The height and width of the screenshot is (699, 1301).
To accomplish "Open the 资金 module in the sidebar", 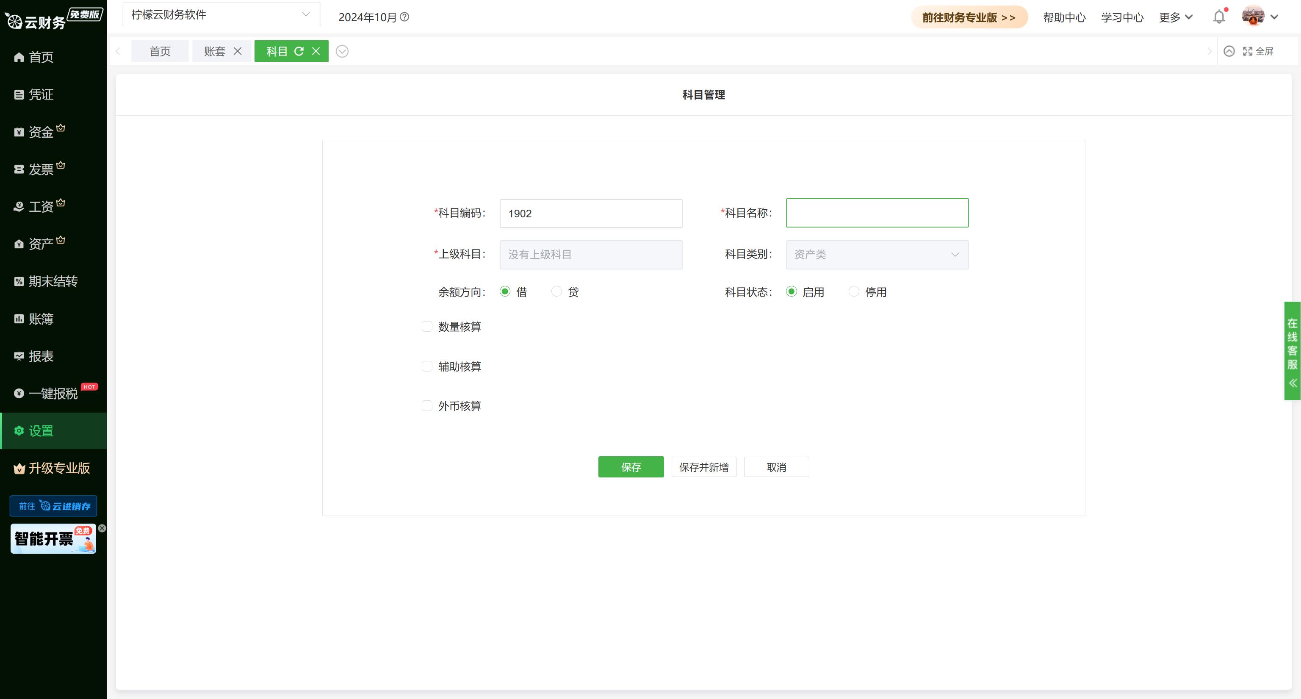I will click(40, 131).
